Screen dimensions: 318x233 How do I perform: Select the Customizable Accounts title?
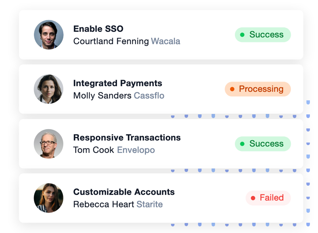coord(124,192)
